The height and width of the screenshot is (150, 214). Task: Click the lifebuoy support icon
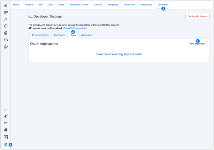(6, 130)
